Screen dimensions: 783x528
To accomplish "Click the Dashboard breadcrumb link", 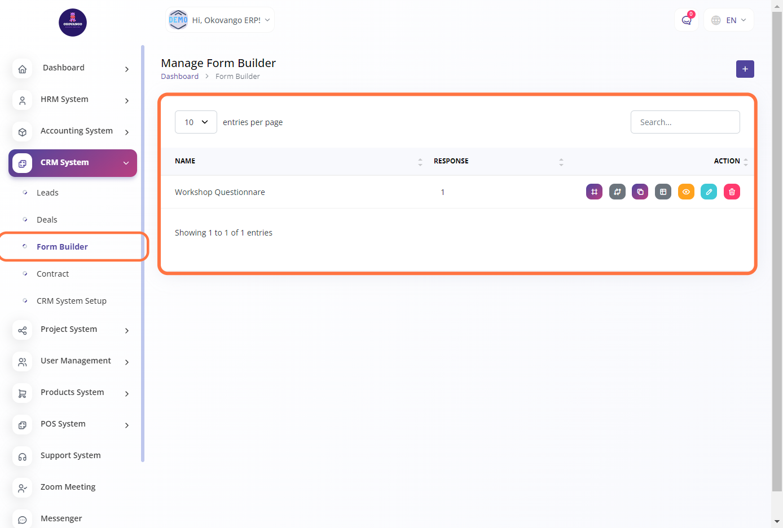I will click(x=179, y=77).
